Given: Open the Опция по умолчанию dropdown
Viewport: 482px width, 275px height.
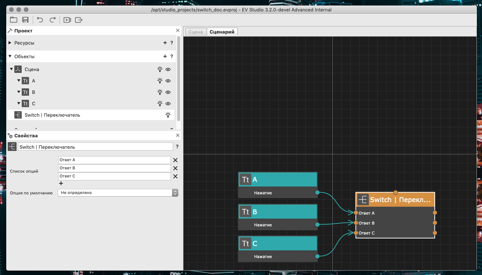Looking at the screenshot, I should (x=118, y=193).
